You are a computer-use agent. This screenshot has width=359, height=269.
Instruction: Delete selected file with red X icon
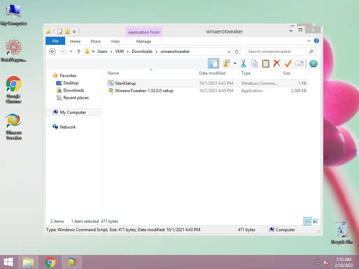click(277, 63)
